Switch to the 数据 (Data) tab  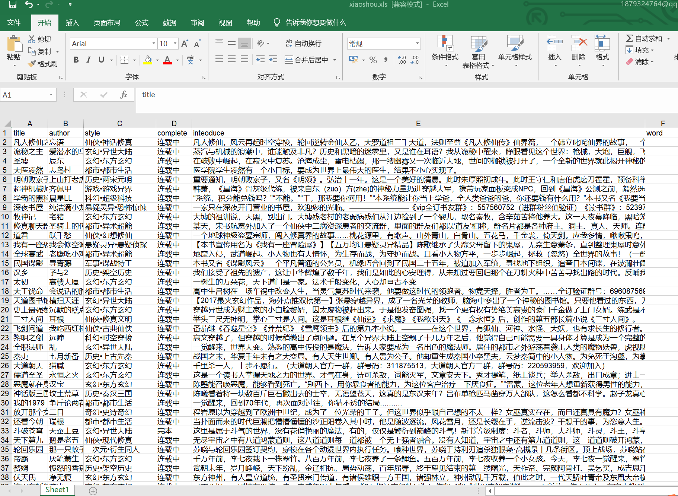169,23
